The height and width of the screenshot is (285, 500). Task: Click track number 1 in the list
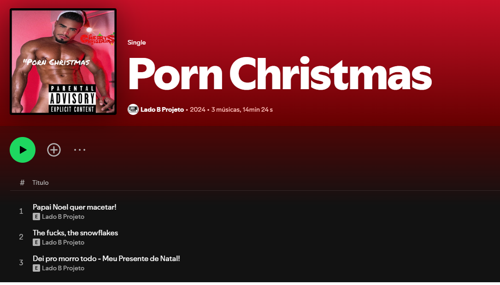pyautogui.click(x=21, y=211)
